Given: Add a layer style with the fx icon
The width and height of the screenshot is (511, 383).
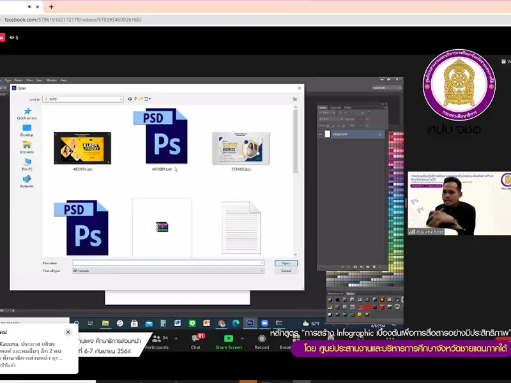Looking at the screenshot, I should 349,267.
